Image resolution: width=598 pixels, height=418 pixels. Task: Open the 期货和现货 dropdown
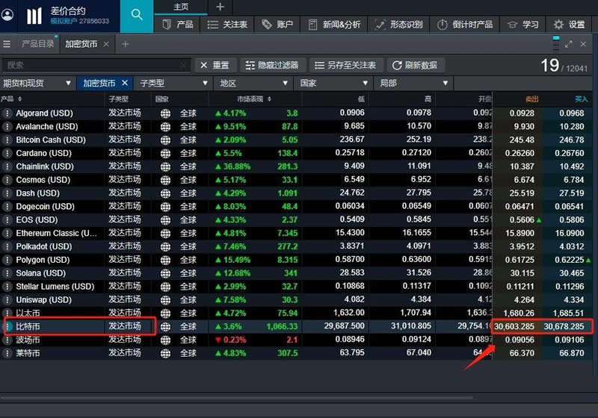(37, 84)
